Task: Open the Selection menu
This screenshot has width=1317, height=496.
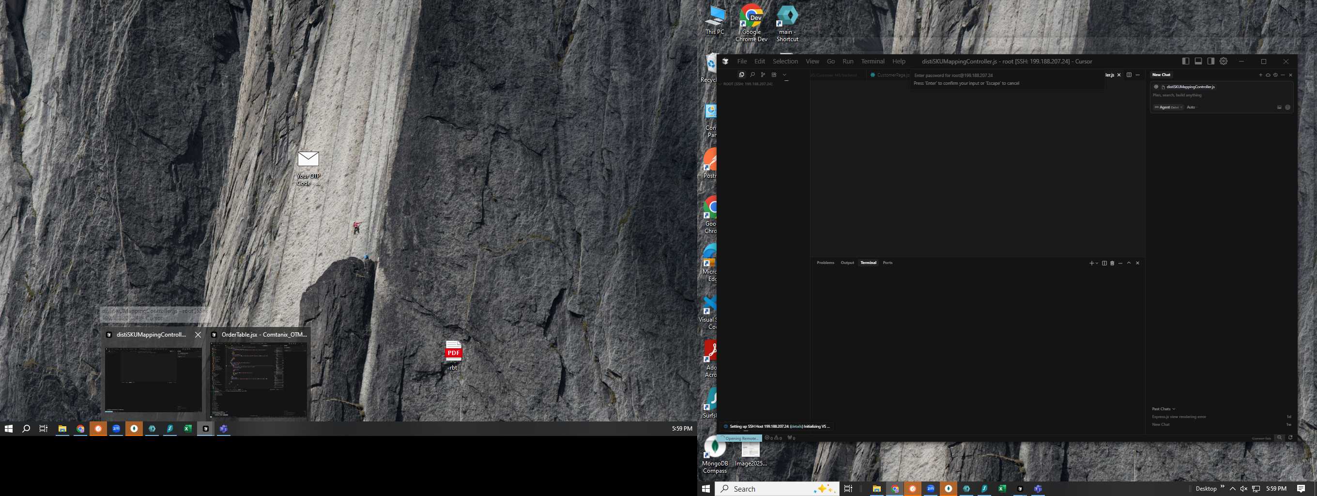Action: [x=785, y=62]
